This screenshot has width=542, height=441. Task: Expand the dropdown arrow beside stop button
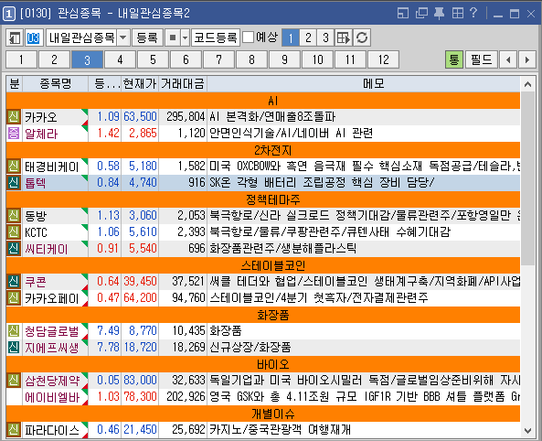[186, 38]
